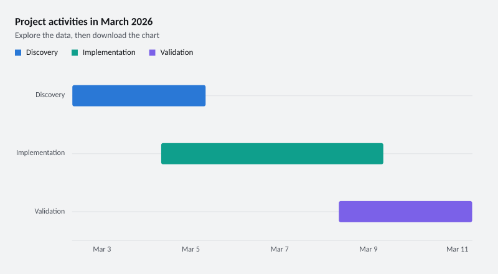Image resolution: width=498 pixels, height=274 pixels.
Task: Select the green Implementation bar
Action: coord(272,154)
